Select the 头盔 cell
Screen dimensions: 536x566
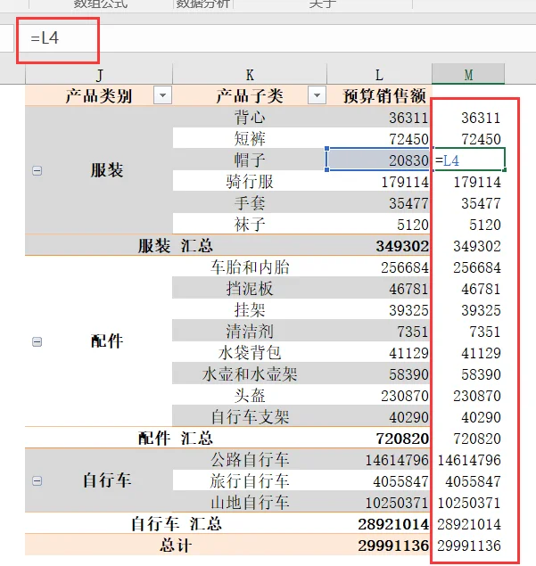click(x=250, y=395)
